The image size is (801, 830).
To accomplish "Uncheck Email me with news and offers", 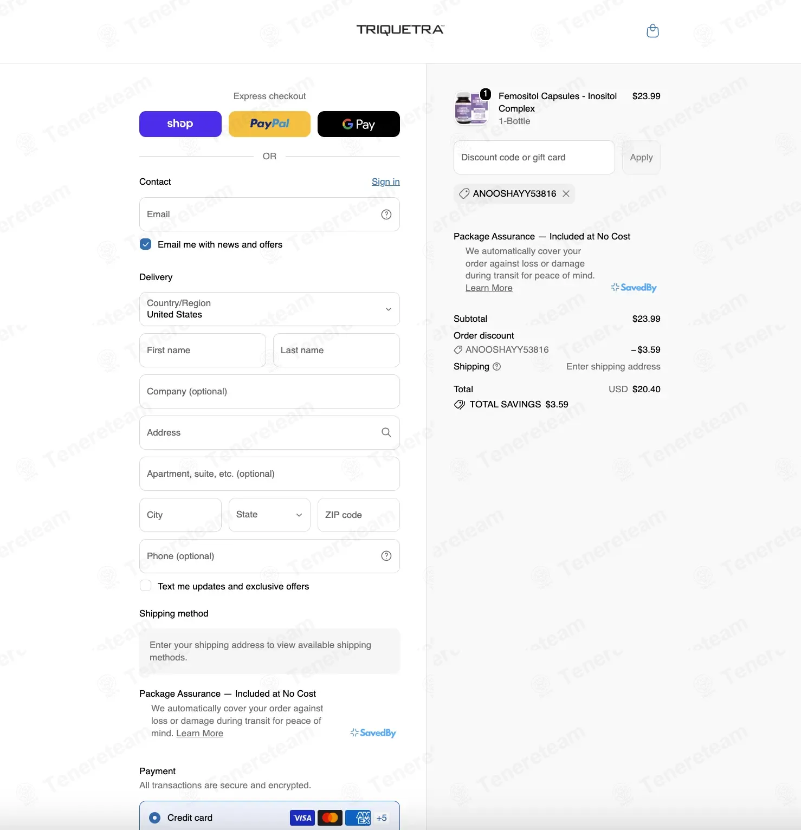I will point(145,244).
